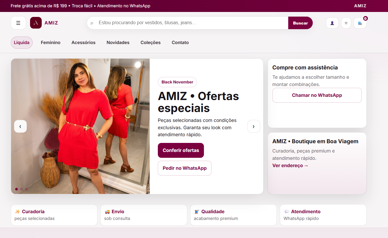
Task: Click the Curadoria sparkles icon
Action: pyautogui.click(x=18, y=211)
